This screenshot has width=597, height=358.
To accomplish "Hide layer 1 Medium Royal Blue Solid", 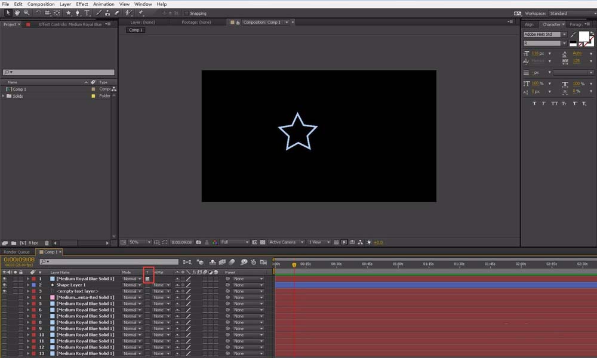I will [x=5, y=279].
